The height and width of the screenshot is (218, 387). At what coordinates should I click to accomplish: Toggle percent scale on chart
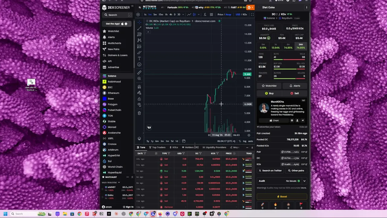pos(240,141)
